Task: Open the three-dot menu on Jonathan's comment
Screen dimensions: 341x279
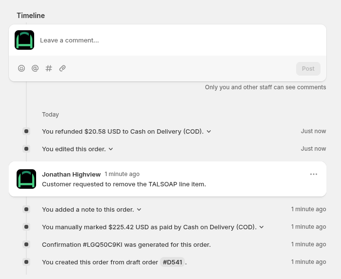Action: [x=314, y=174]
